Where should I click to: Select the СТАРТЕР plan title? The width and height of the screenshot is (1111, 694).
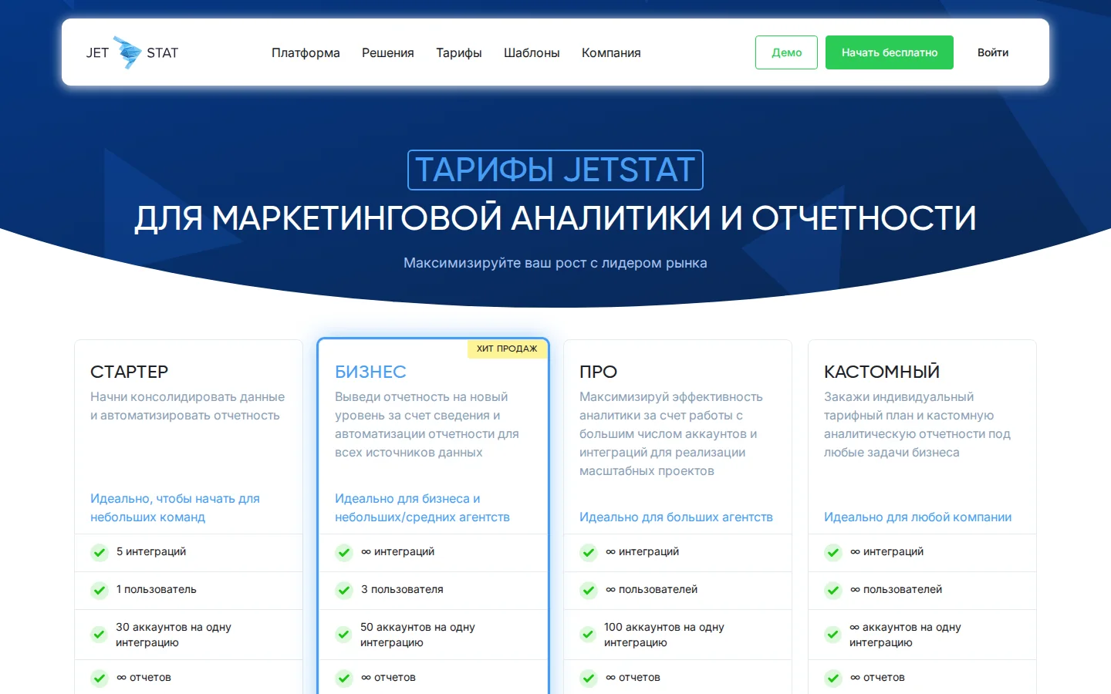[129, 372]
